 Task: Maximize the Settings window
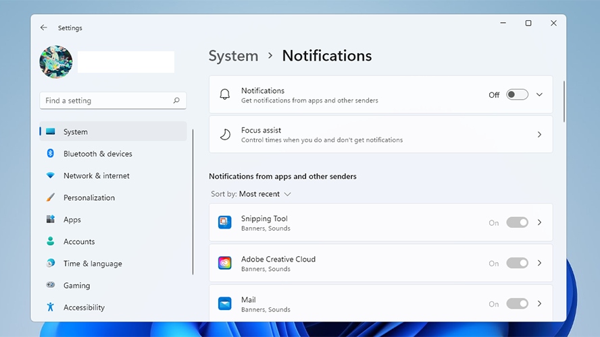click(x=528, y=23)
